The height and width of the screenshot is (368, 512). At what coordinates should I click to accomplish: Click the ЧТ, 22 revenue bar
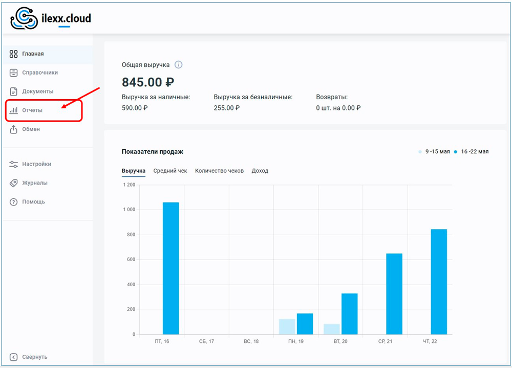click(439, 281)
